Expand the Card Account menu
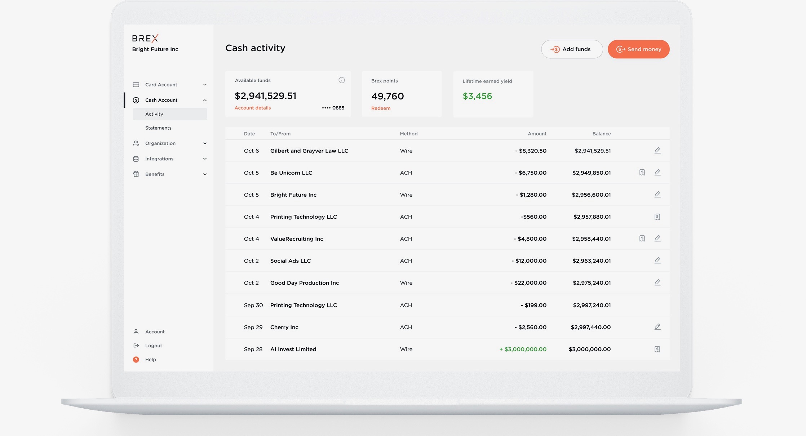806x436 pixels. (x=205, y=85)
